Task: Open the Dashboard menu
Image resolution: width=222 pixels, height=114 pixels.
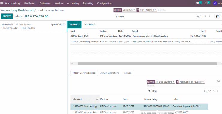Action: point(30,3)
